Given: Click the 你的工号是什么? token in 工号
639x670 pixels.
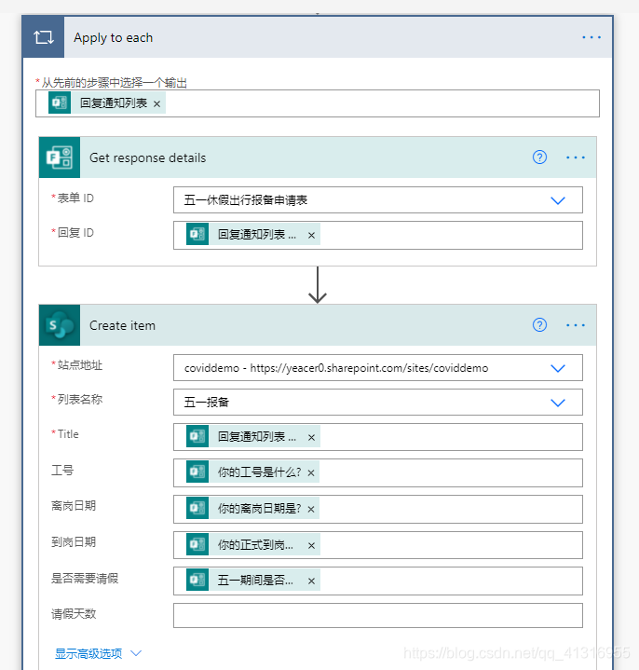Looking at the screenshot, I should point(252,472).
